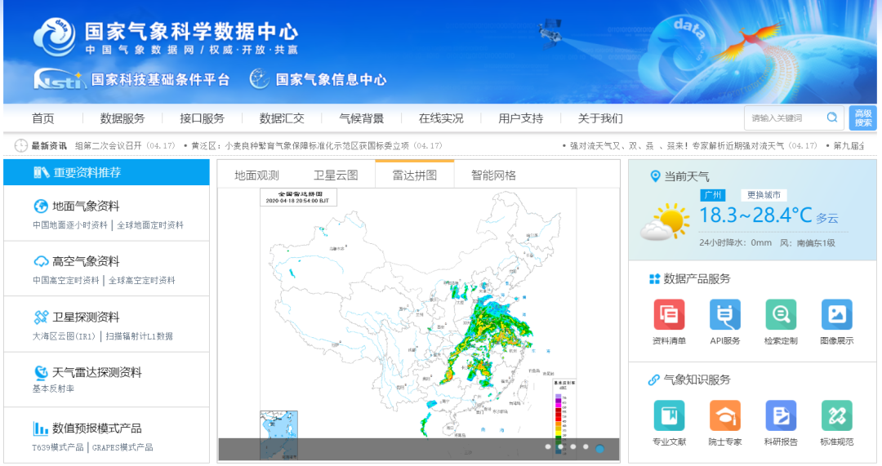Click the 数据产品服务 grid icon
Viewport: 882px width, 466px height.
tap(654, 279)
